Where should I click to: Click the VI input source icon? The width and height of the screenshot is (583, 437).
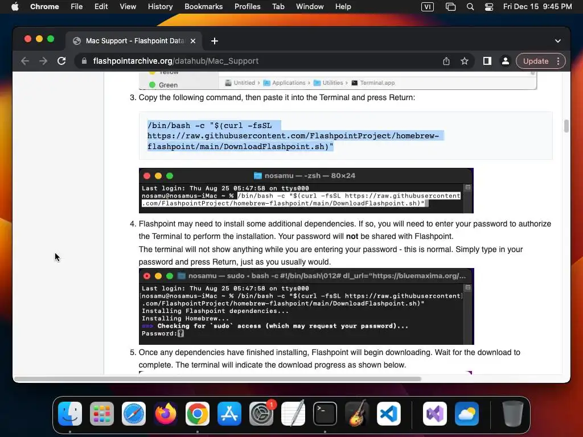tap(427, 7)
